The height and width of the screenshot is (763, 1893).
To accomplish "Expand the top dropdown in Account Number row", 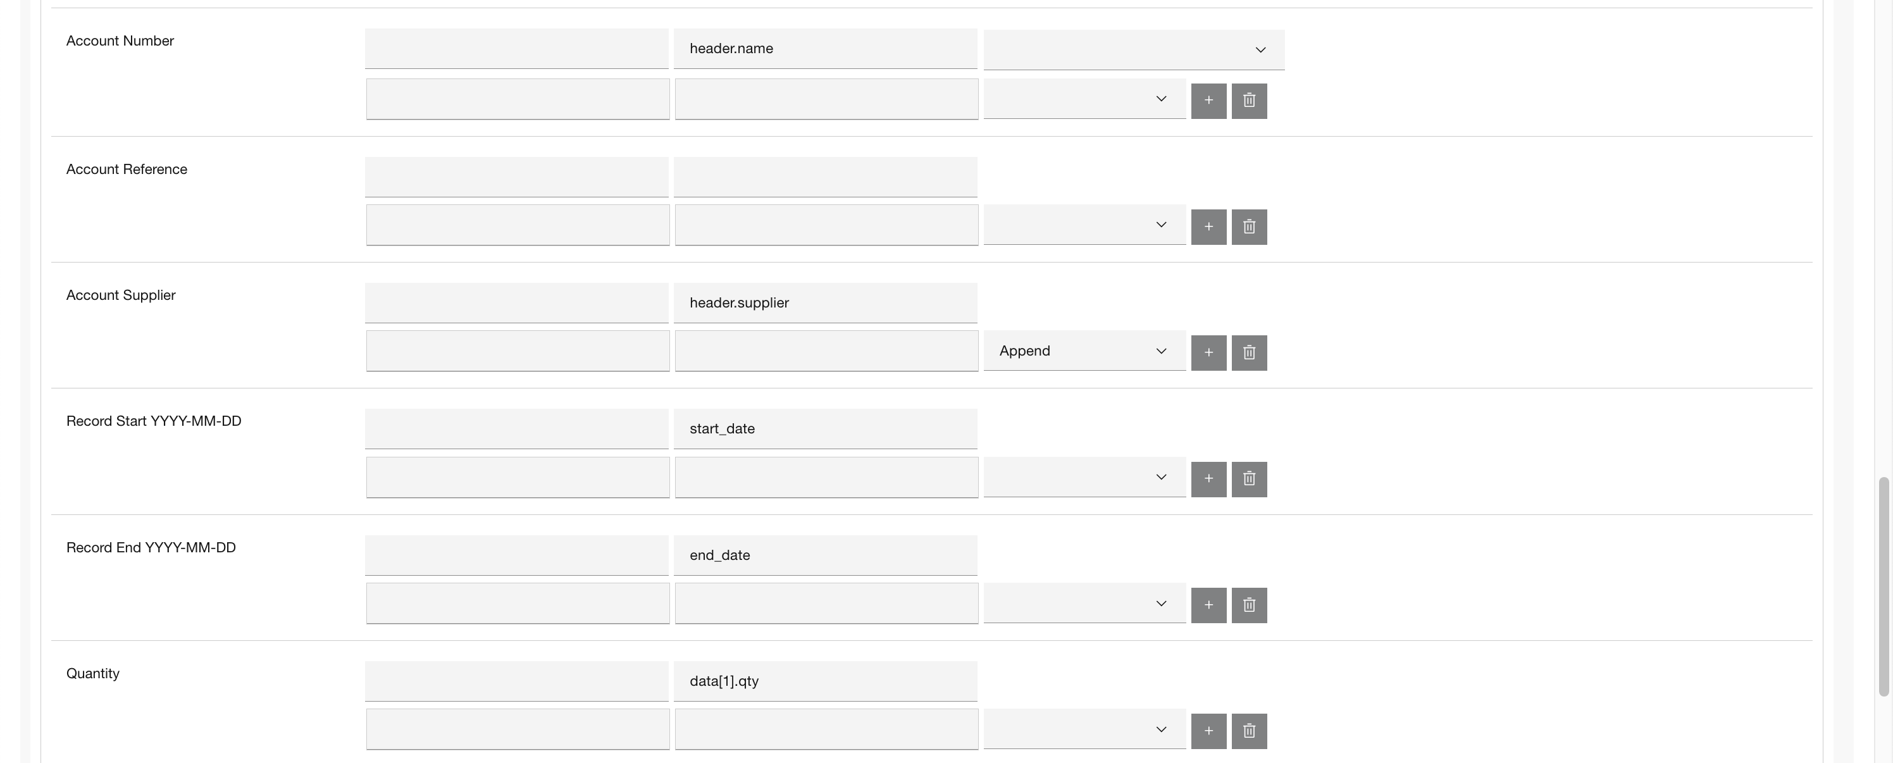I will pyautogui.click(x=1133, y=49).
